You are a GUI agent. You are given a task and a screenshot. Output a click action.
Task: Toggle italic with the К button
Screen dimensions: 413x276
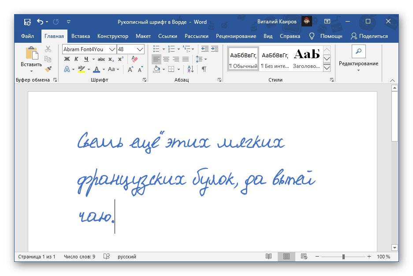click(x=76, y=59)
